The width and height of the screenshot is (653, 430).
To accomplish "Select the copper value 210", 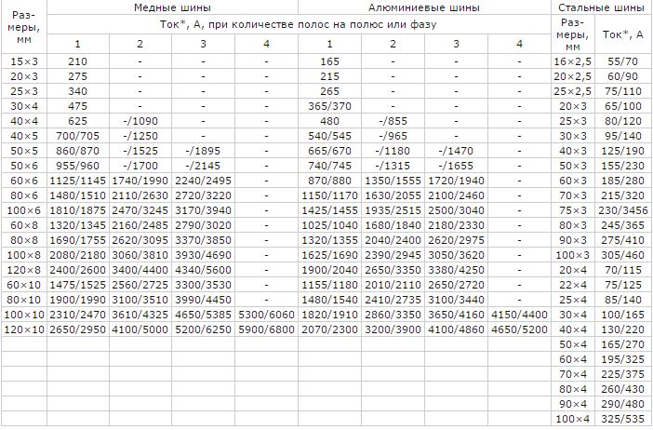I will [x=77, y=61].
